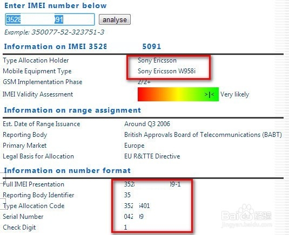Click the 'Information on number format' heading

click(x=68, y=170)
